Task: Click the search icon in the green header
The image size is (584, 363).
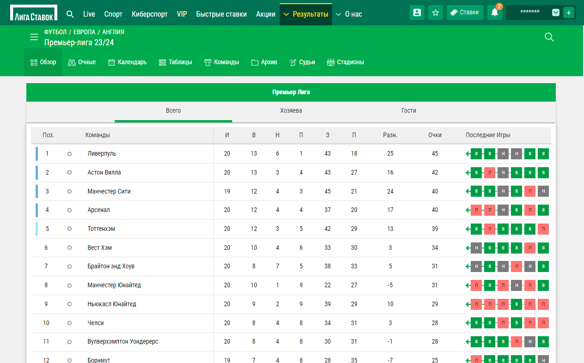Action: pos(549,37)
